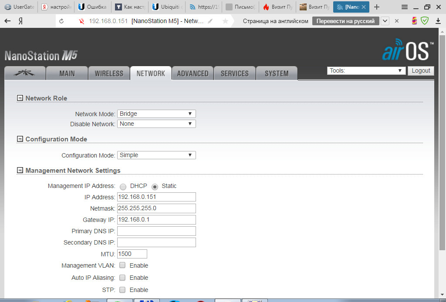Select DHCP for Management IP Address
Image resolution: width=446 pixels, height=302 pixels.
tap(123, 187)
